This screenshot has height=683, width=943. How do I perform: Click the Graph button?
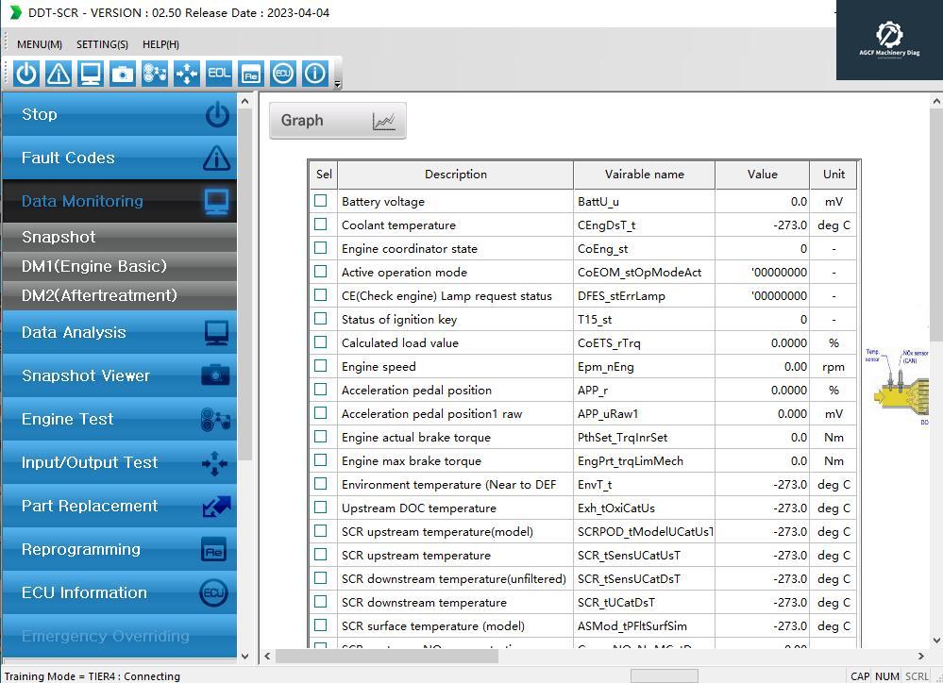click(x=338, y=121)
